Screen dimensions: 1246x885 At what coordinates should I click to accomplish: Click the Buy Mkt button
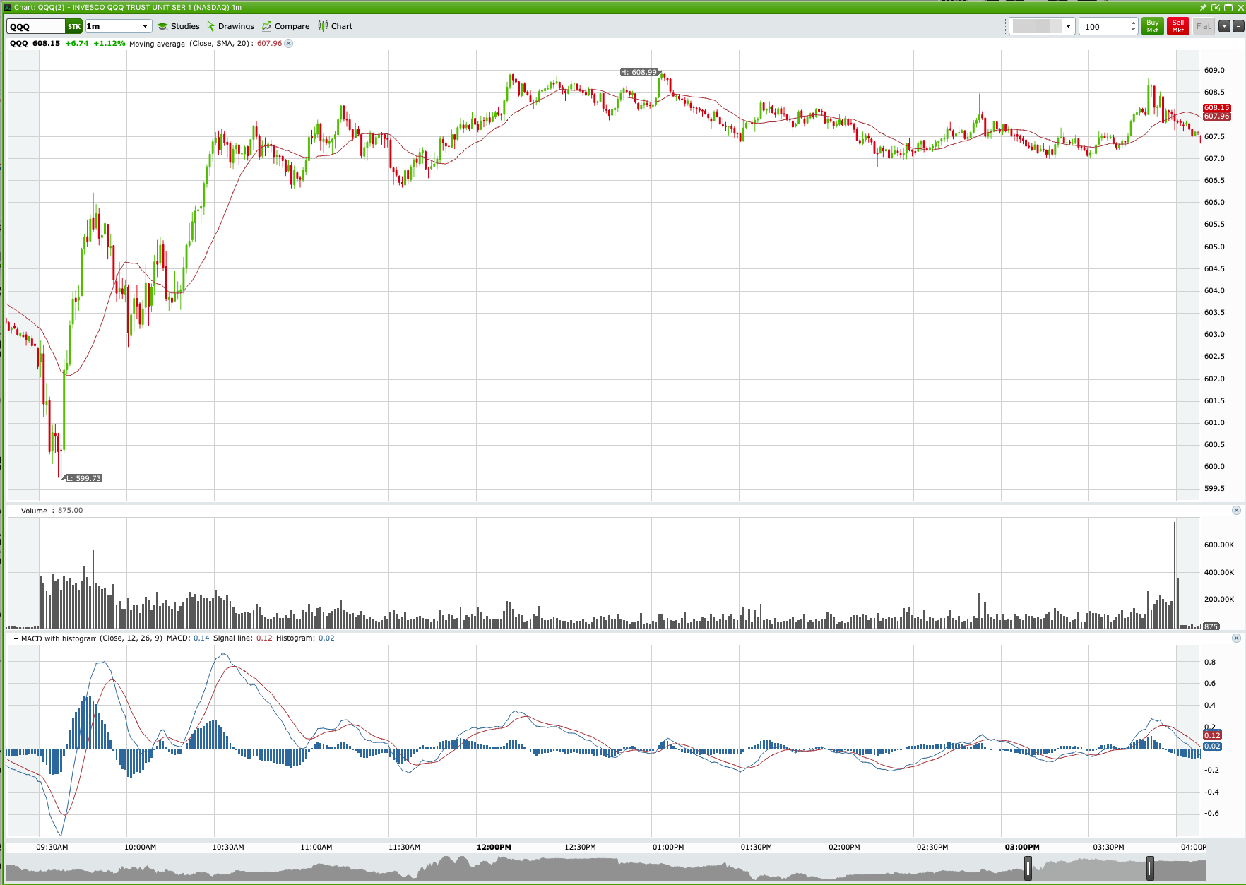tap(1152, 26)
